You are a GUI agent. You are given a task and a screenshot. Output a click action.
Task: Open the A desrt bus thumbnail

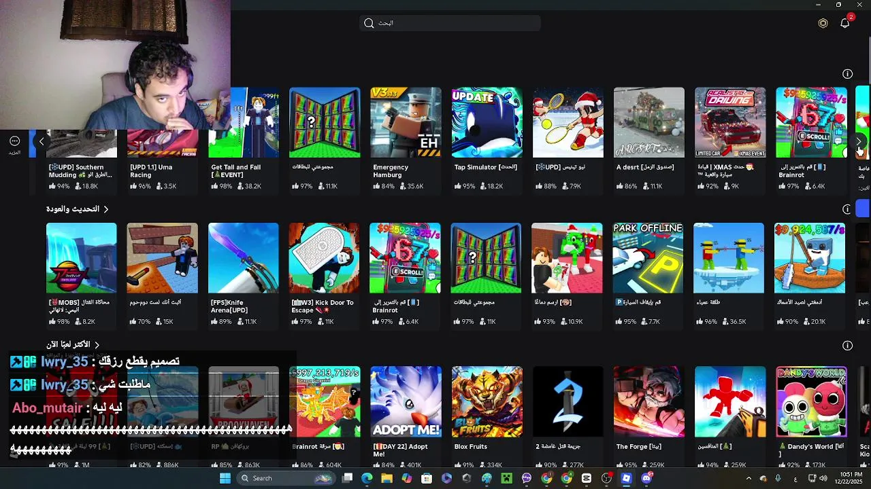649,122
